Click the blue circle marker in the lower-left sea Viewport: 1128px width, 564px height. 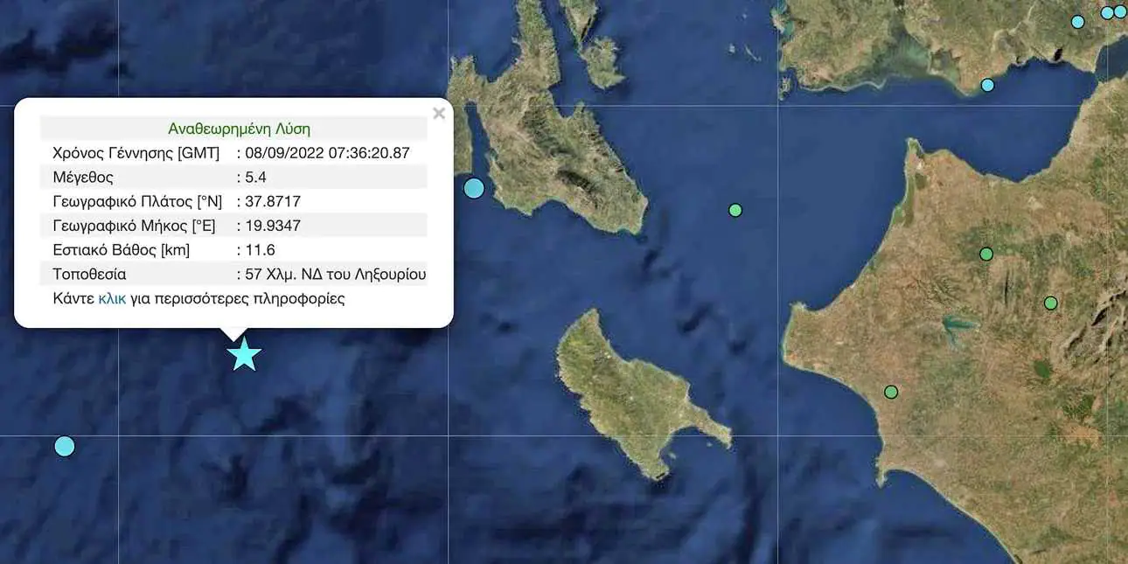click(65, 446)
